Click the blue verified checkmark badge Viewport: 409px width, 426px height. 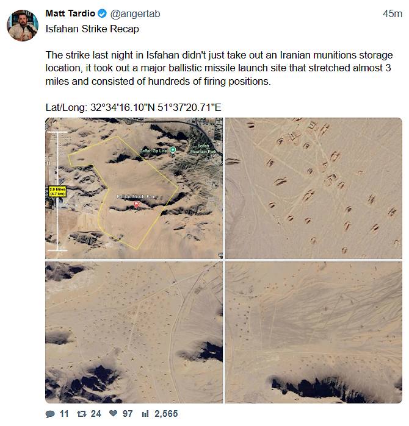click(x=102, y=13)
